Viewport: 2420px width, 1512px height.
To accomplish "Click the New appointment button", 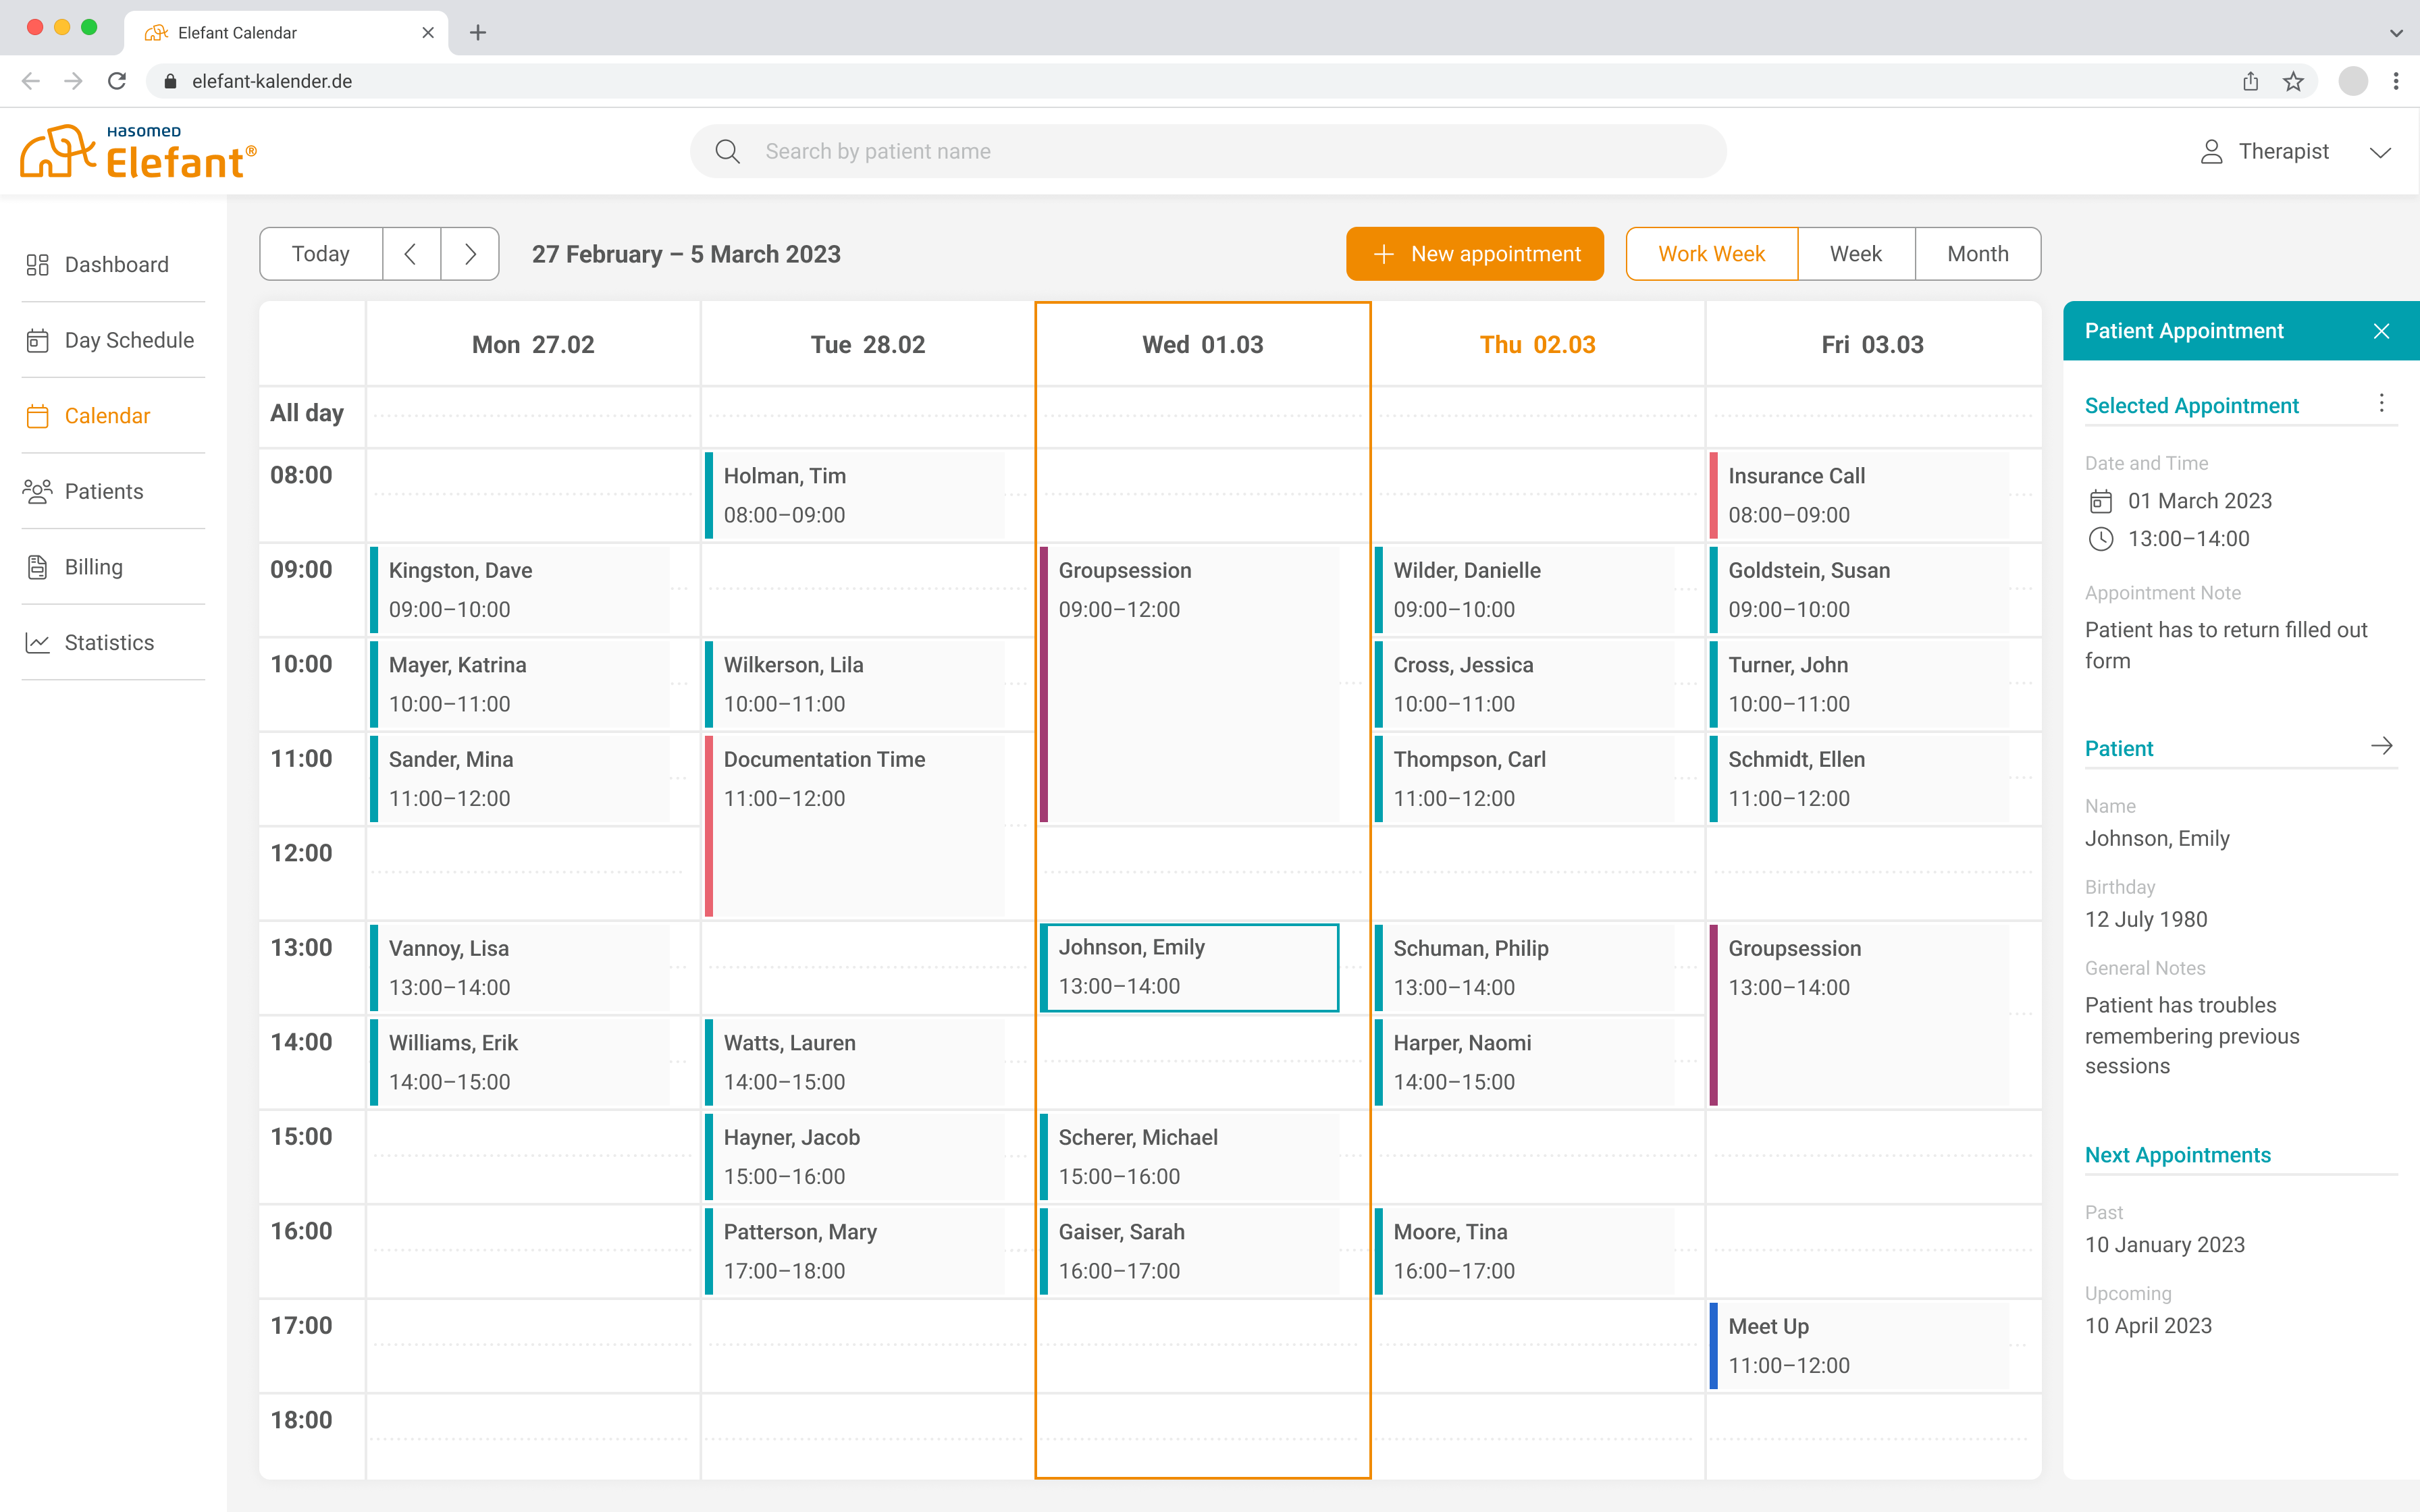I will pos(1474,254).
